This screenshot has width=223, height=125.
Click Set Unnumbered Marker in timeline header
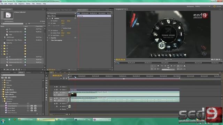[66, 78]
